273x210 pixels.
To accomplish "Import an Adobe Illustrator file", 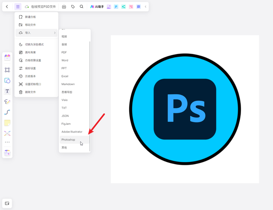I will coord(74,132).
